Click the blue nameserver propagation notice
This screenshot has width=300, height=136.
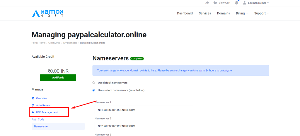[181, 70]
